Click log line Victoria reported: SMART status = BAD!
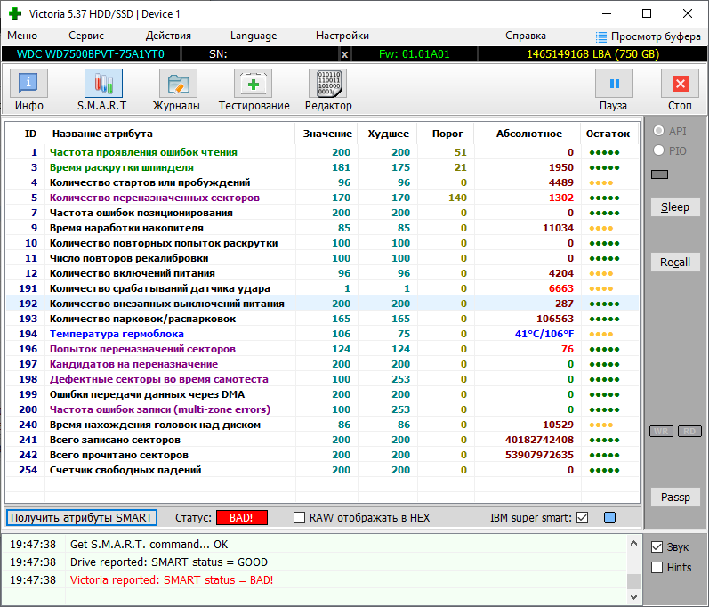 172,580
